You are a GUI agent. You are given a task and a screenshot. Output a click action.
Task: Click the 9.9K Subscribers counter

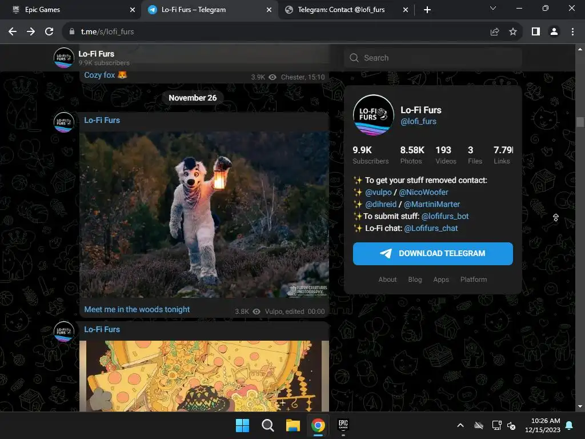(370, 155)
